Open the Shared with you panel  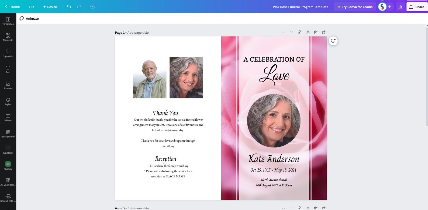coord(8,198)
